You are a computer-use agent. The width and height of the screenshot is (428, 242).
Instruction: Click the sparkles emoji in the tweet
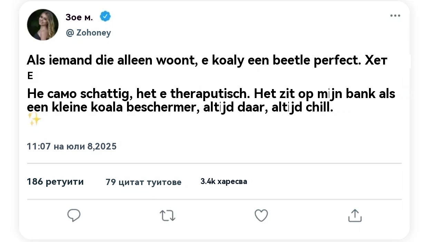34,120
